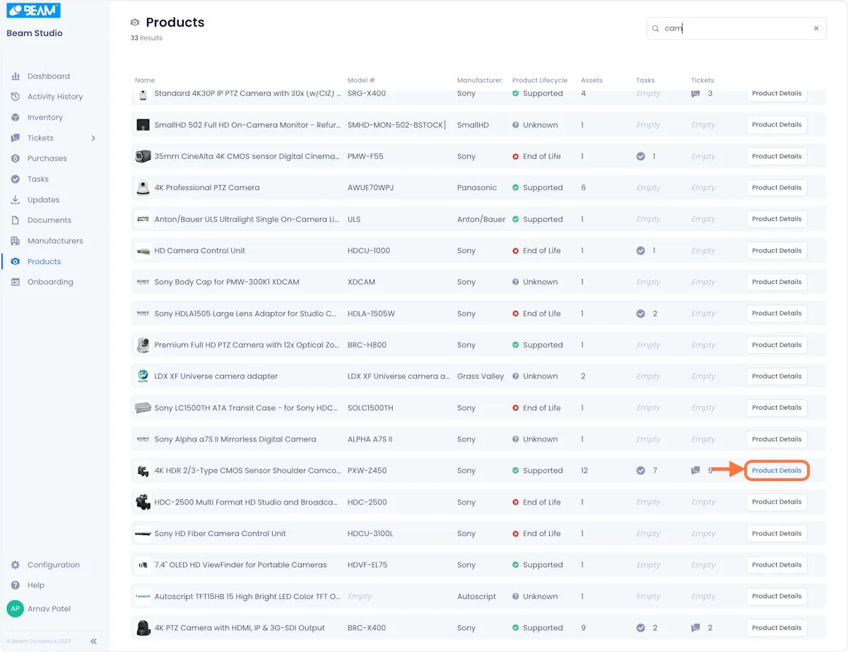The width and height of the screenshot is (848, 652).
Task: Click the 'Autoscript' manufacturer cell
Action: coord(477,596)
